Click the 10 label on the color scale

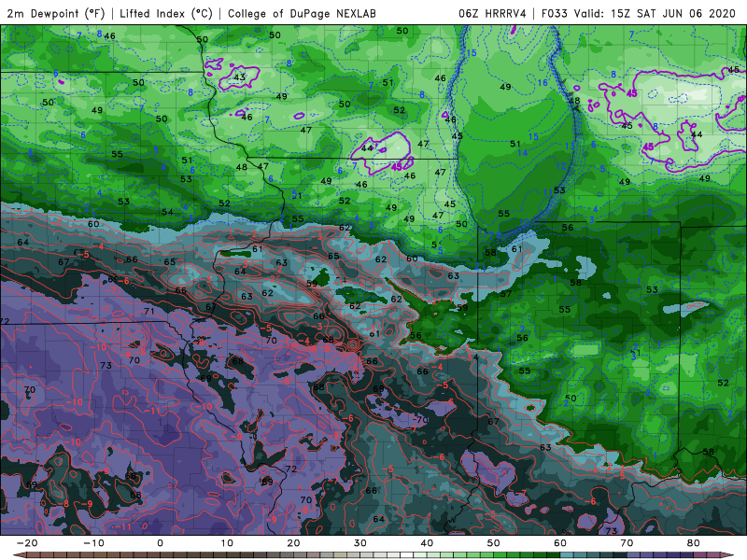coord(227,543)
